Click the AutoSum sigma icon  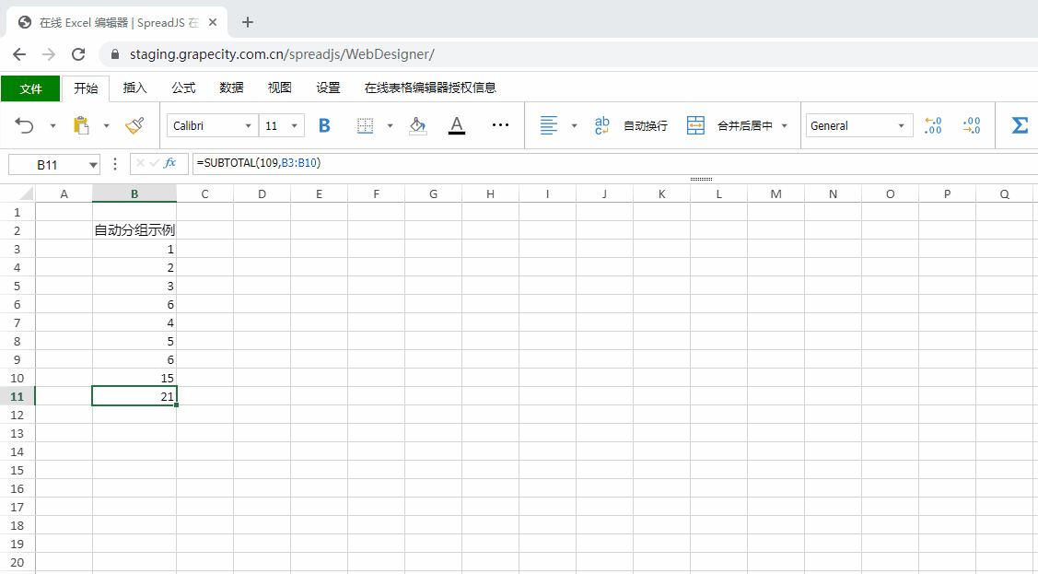1019,124
